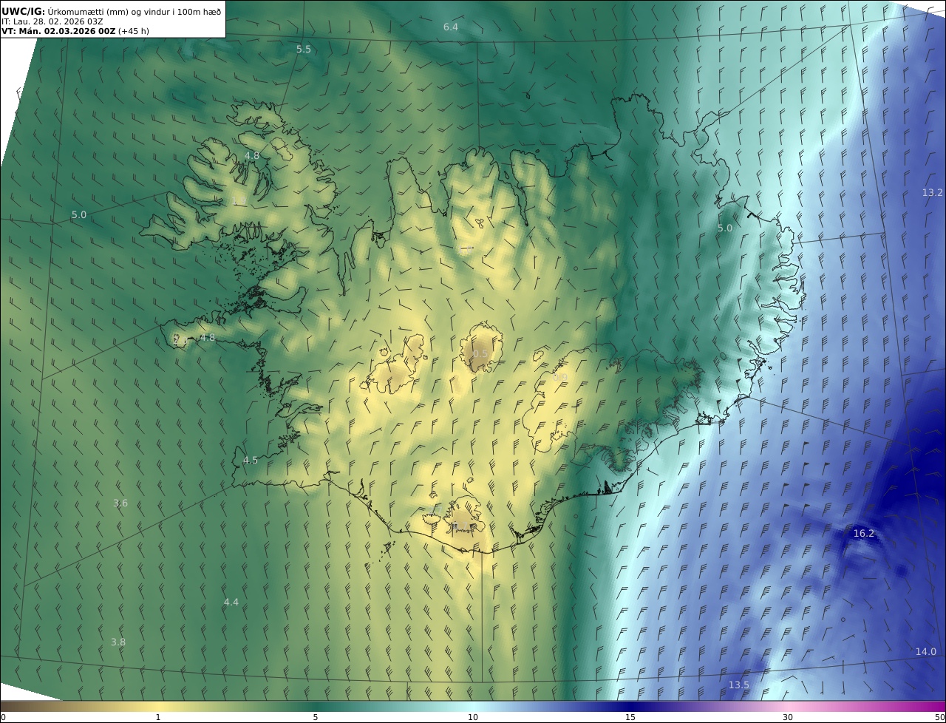Click the 4.4 value label on the map

(231, 602)
